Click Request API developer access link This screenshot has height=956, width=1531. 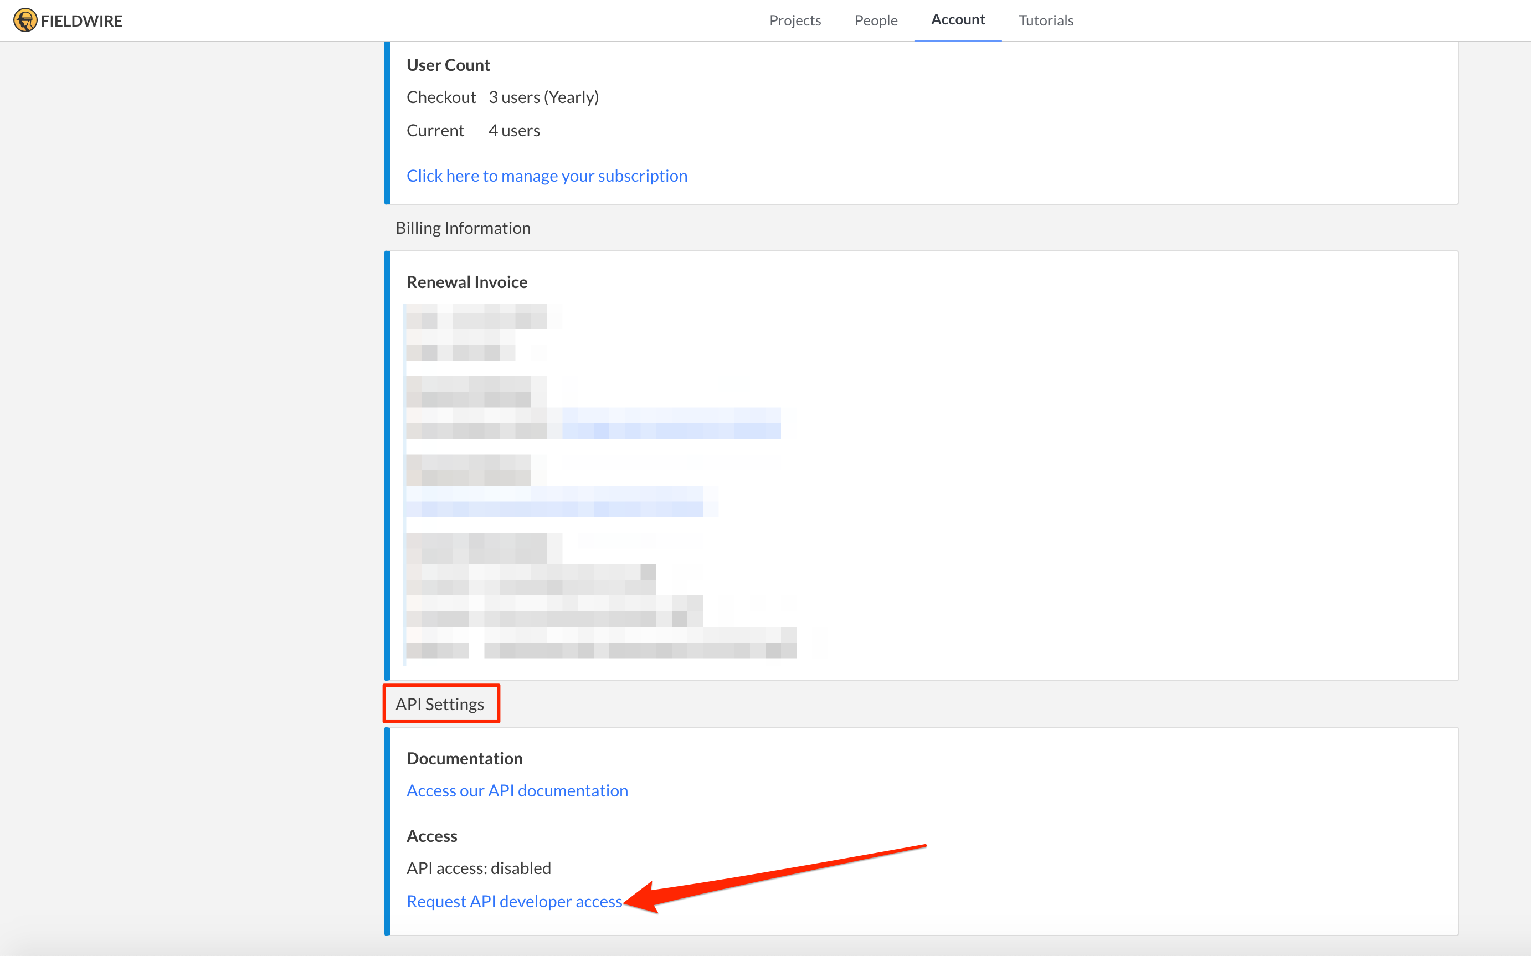514,901
